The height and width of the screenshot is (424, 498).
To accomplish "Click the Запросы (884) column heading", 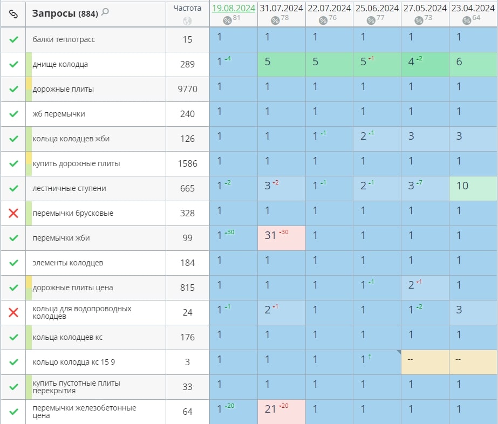I will [x=65, y=13].
